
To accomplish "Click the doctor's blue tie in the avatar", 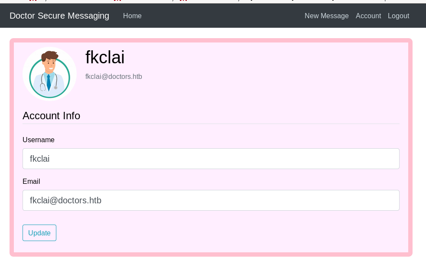I will click(x=49, y=82).
